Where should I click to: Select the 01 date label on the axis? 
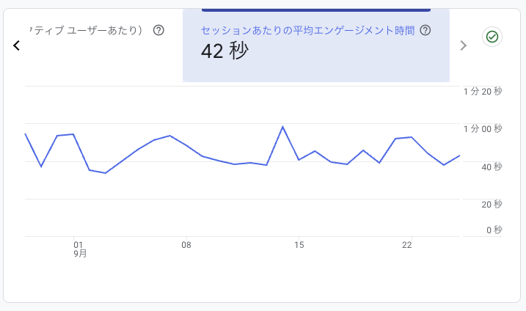(78, 245)
